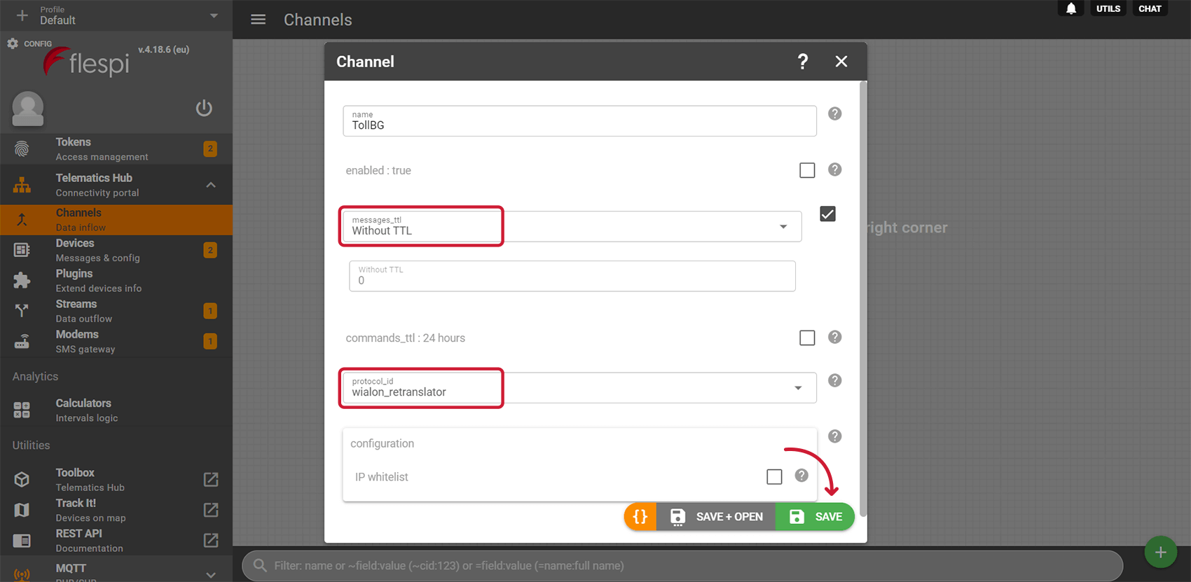The width and height of the screenshot is (1191, 582).
Task: Click the Toolbox cube icon
Action: coord(22,479)
